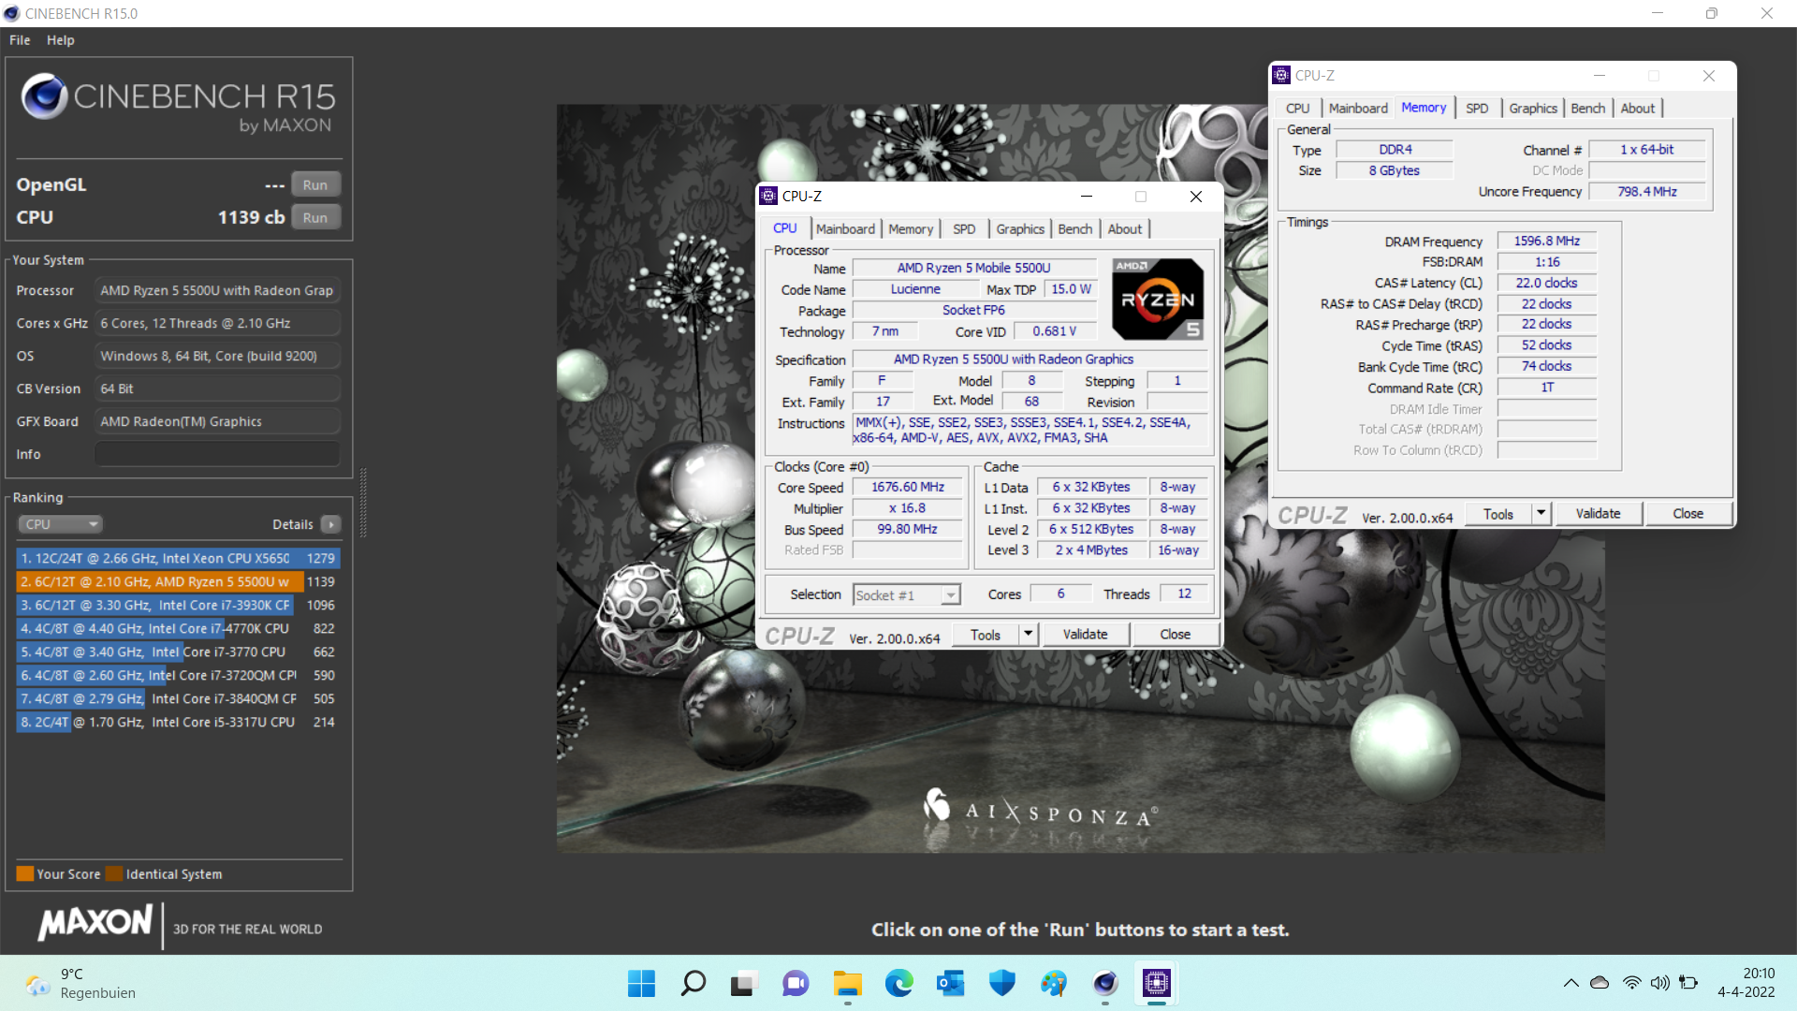Open Outlook from taskbar
The height and width of the screenshot is (1011, 1797).
950,984
